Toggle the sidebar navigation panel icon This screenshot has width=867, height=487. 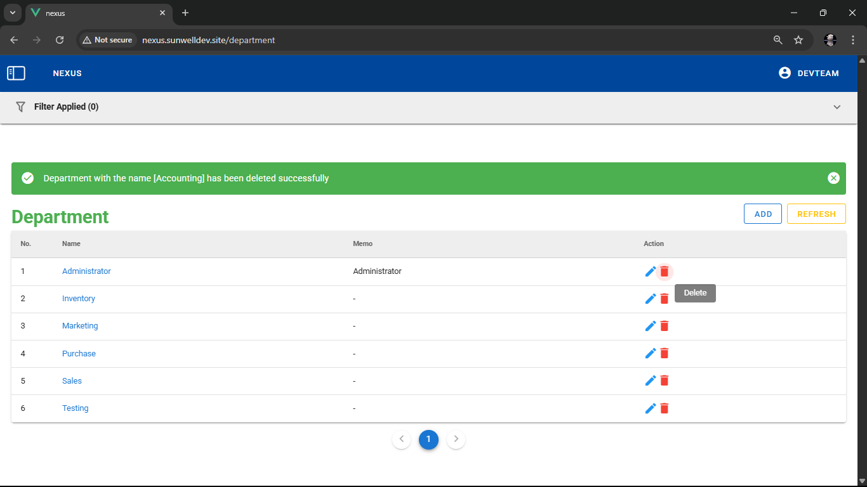point(16,74)
